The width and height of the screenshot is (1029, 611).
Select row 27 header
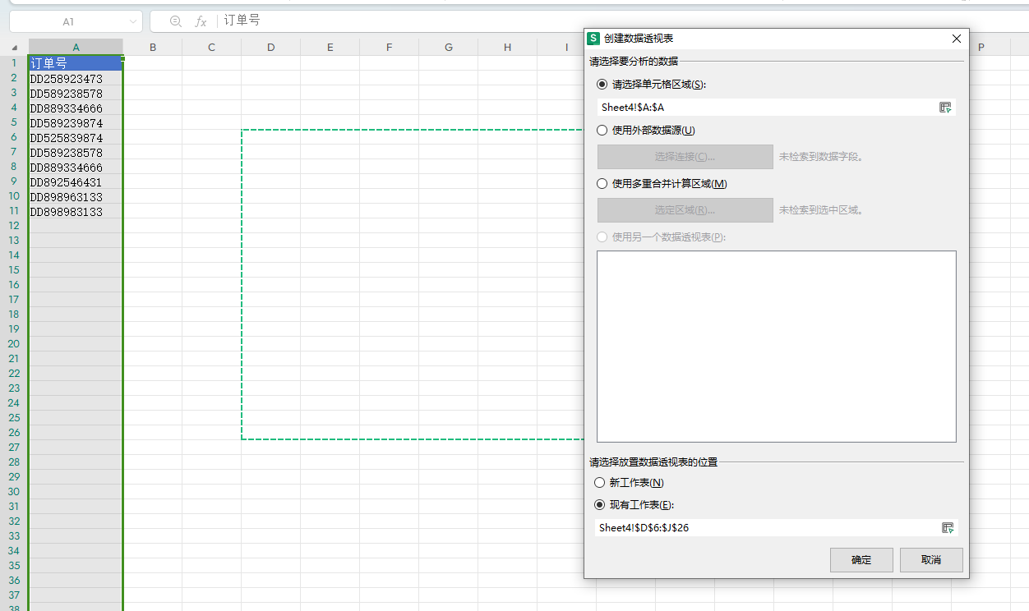pos(14,448)
